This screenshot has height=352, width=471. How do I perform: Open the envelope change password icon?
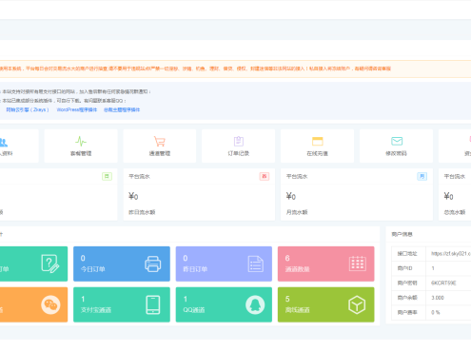click(x=397, y=141)
